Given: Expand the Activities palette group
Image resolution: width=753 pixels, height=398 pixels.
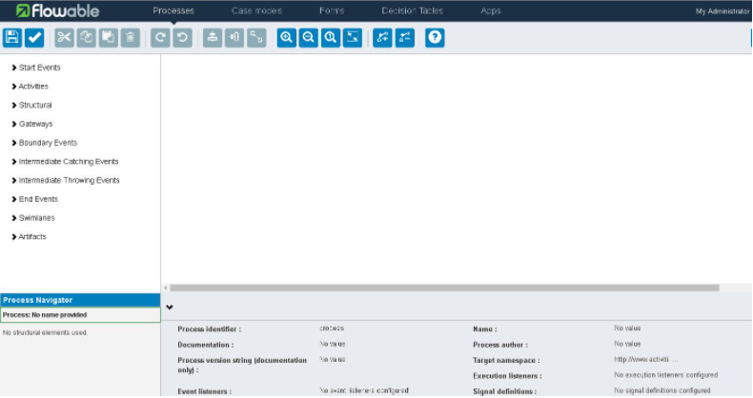Looking at the screenshot, I should pyautogui.click(x=33, y=87).
